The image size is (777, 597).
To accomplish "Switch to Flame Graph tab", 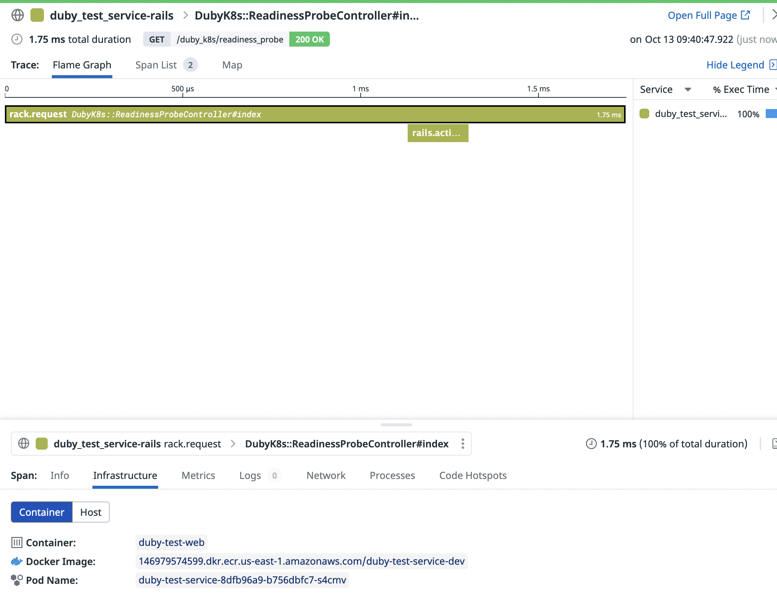I will (82, 65).
